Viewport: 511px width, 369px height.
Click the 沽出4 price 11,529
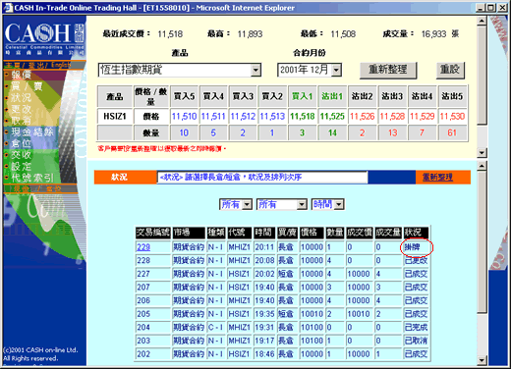pos(422,117)
